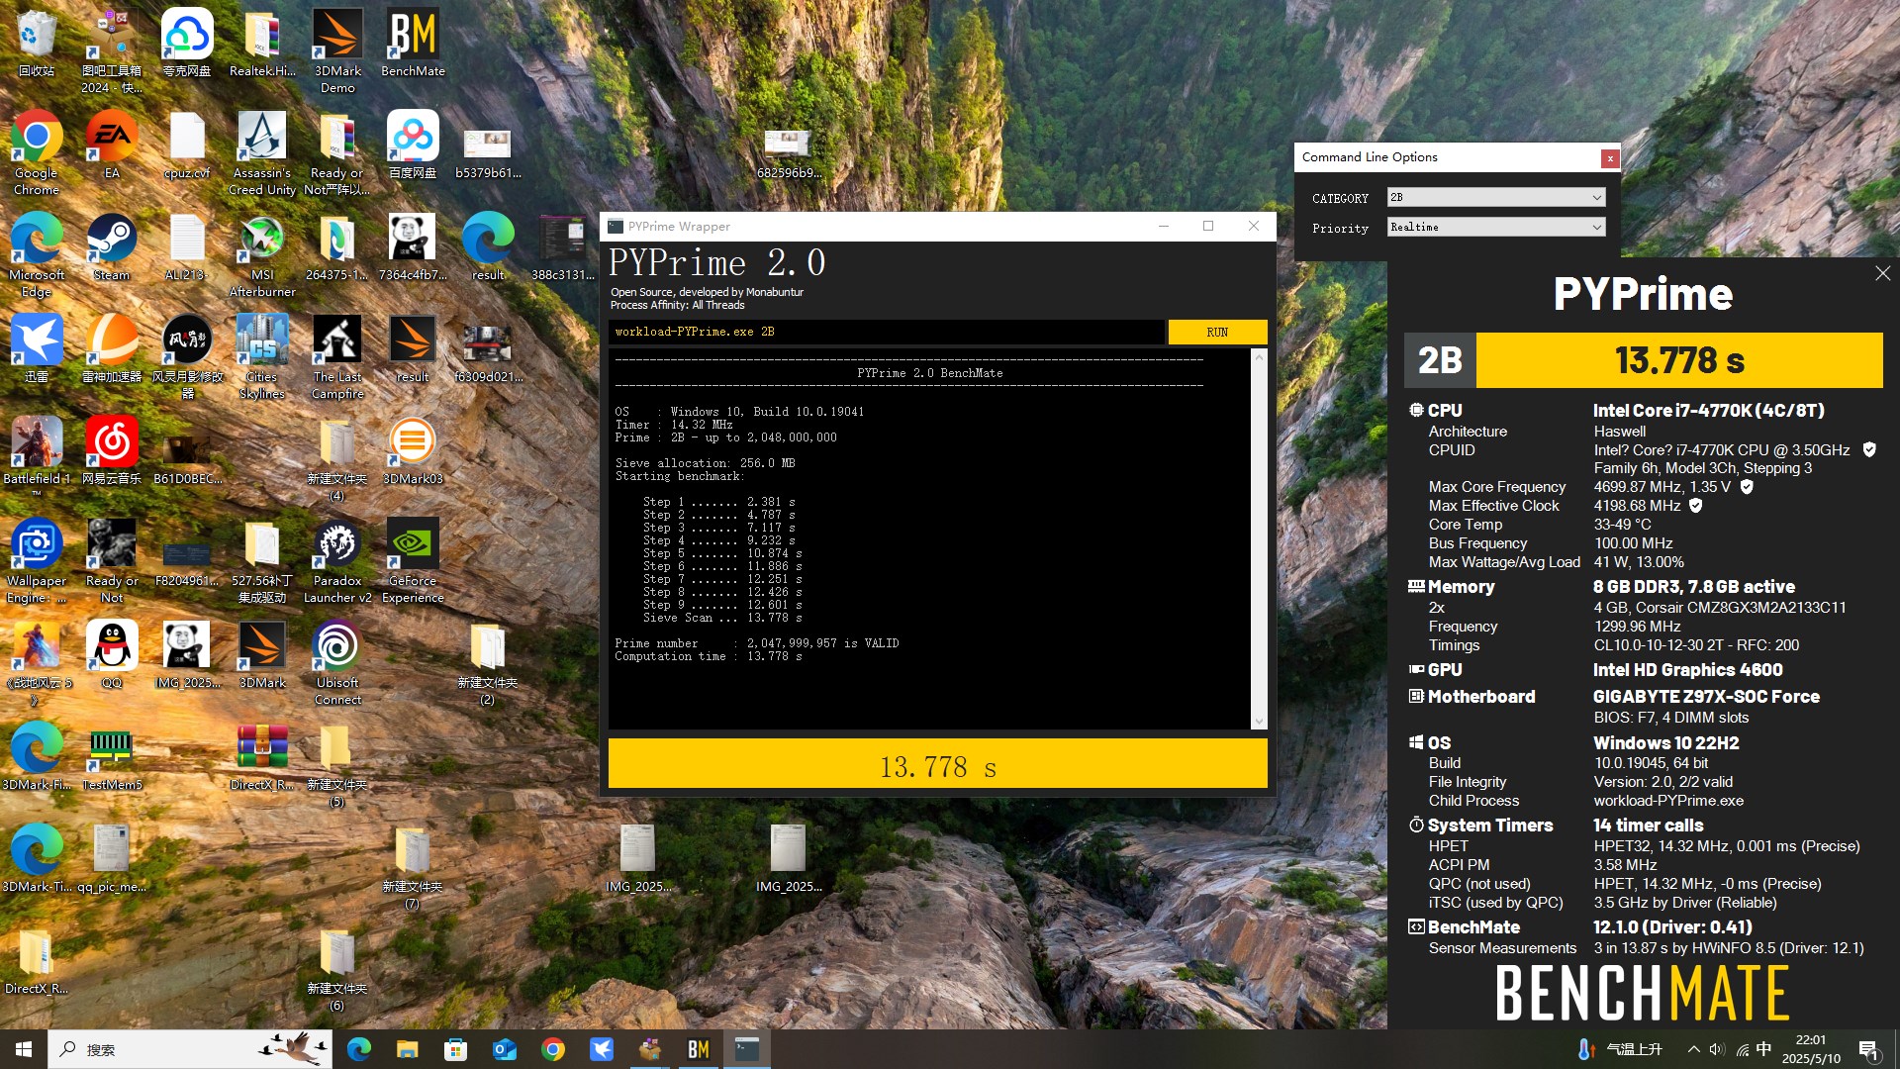Open the Priority dropdown set to Realtime

(x=1495, y=227)
